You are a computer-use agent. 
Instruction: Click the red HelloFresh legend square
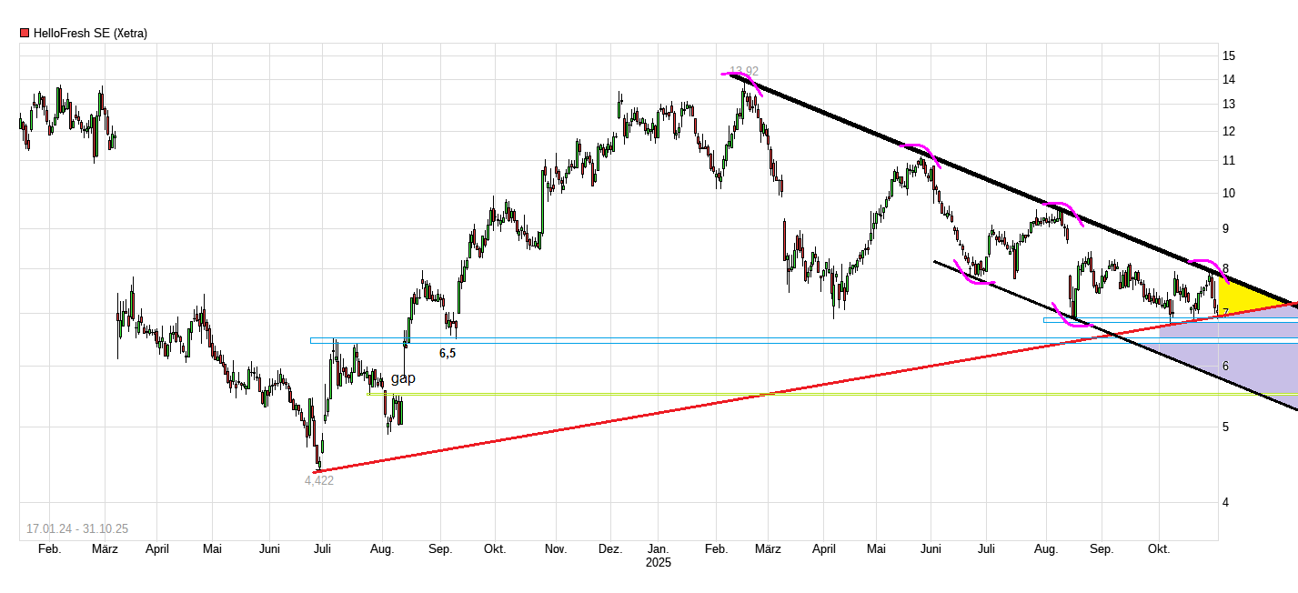click(25, 34)
